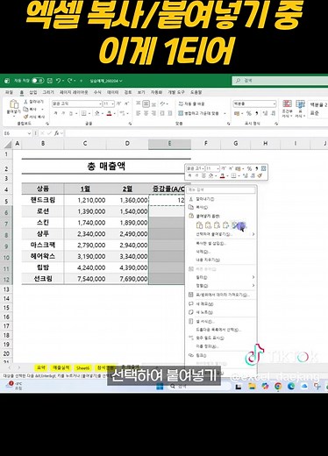The height and width of the screenshot is (456, 328).
Task: Choose 잘라내기 in the context menu
Action: click(221, 199)
